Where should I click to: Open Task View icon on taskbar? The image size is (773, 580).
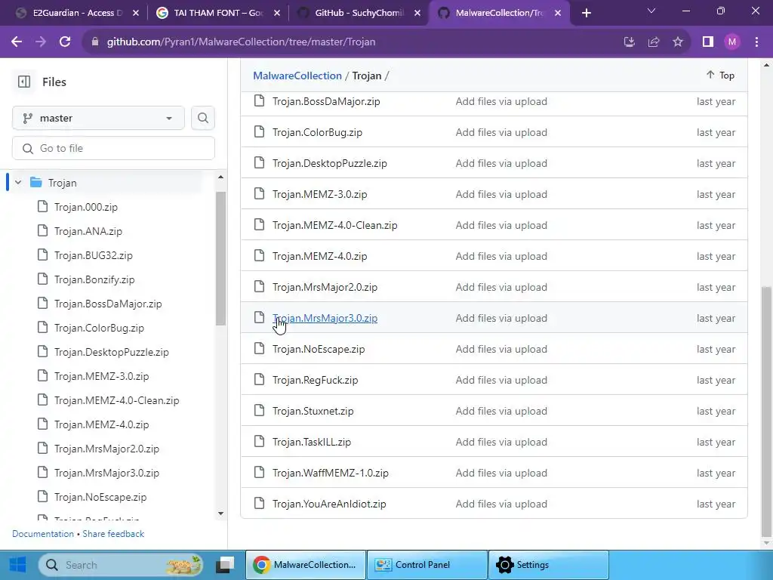pos(226,565)
